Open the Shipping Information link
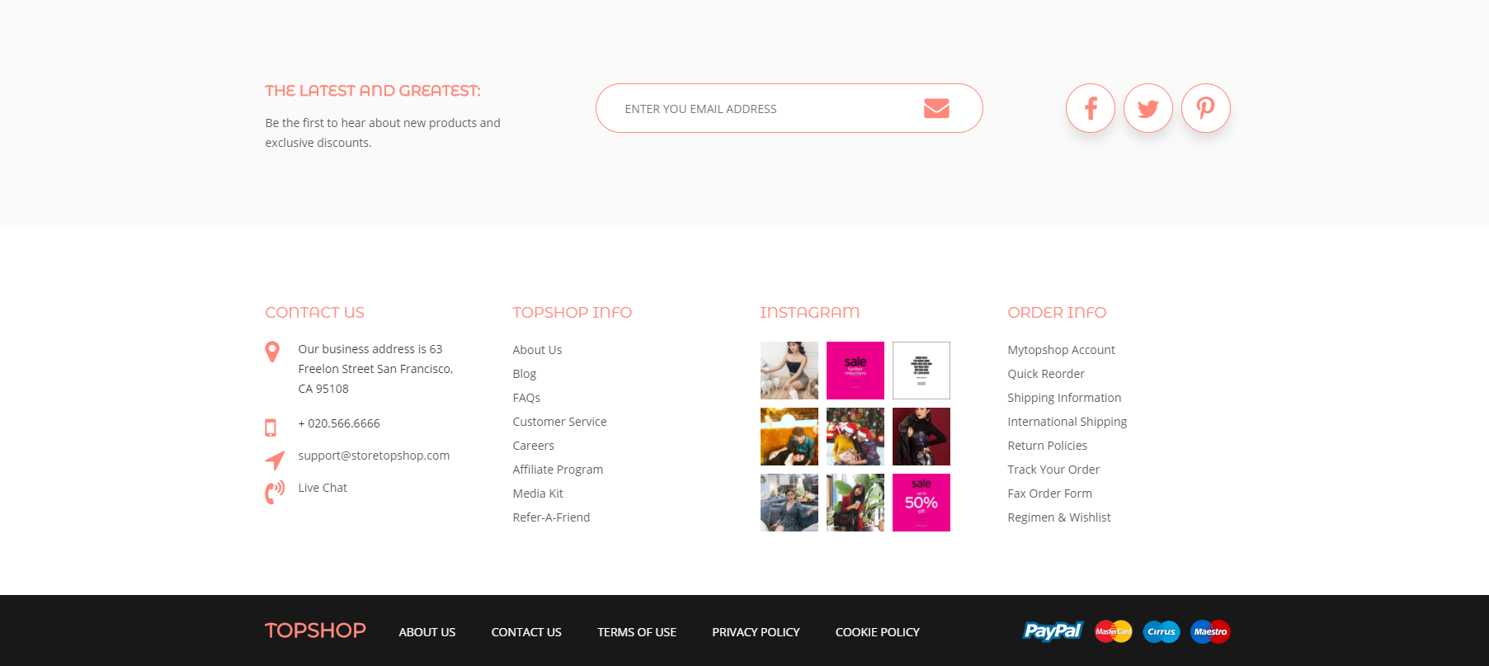The image size is (1489, 666). 1064,398
